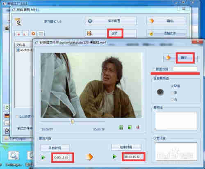Click the first desktop shortcut icon
This screenshot has width=205, height=169.
[14, 156]
